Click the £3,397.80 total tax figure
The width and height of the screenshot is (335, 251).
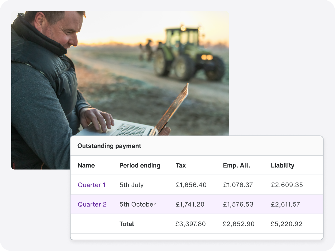point(191,224)
